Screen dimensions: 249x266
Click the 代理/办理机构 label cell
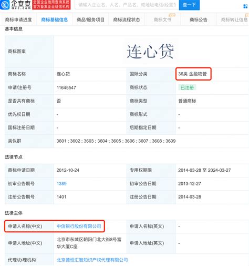(29, 260)
